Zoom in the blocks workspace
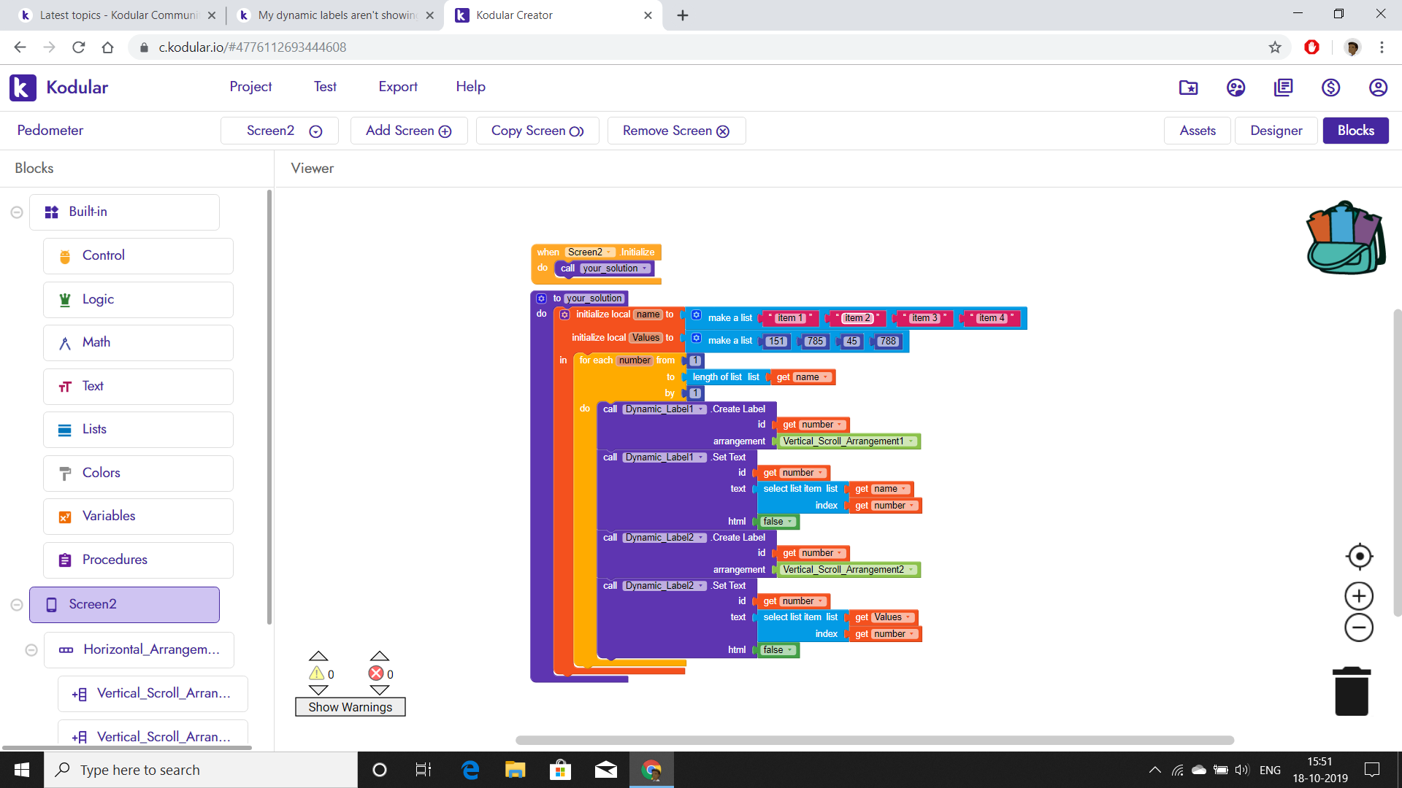Viewport: 1402px width, 788px height. click(1359, 596)
